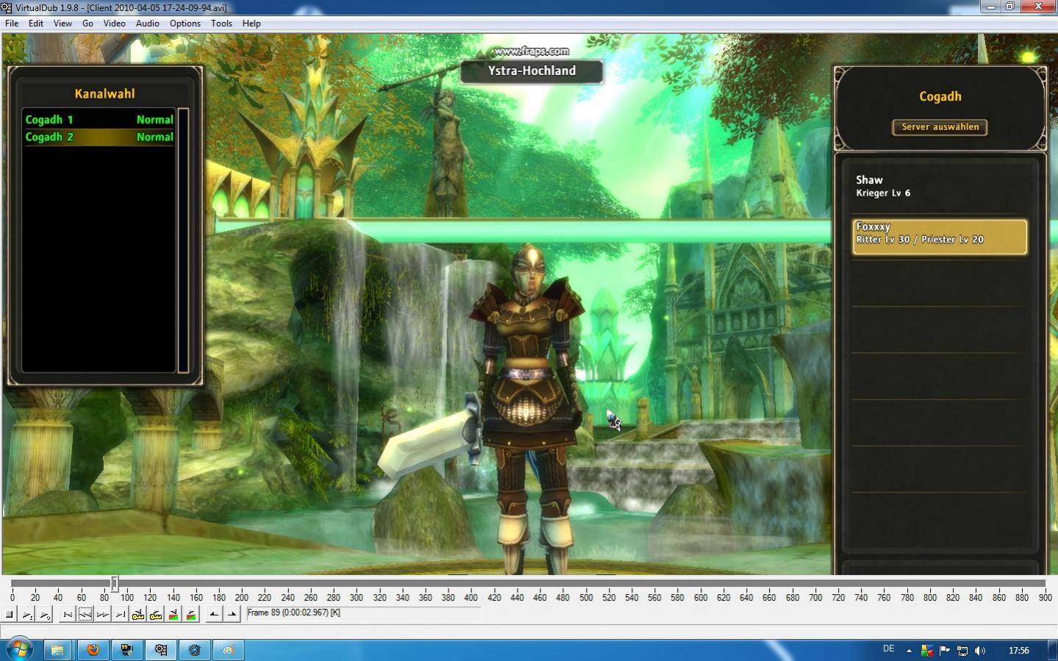Open the colorful security tray icon

click(x=926, y=651)
